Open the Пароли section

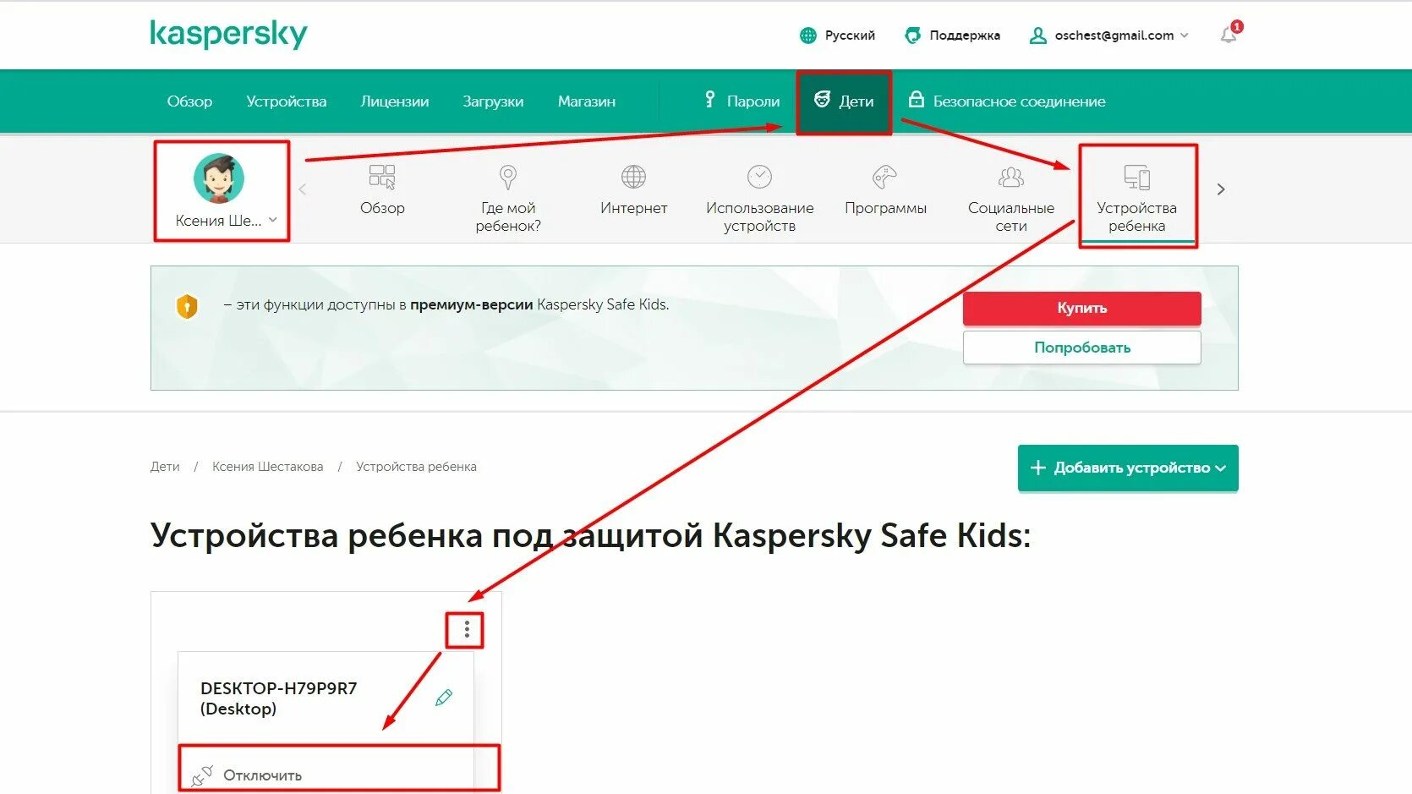742,101
